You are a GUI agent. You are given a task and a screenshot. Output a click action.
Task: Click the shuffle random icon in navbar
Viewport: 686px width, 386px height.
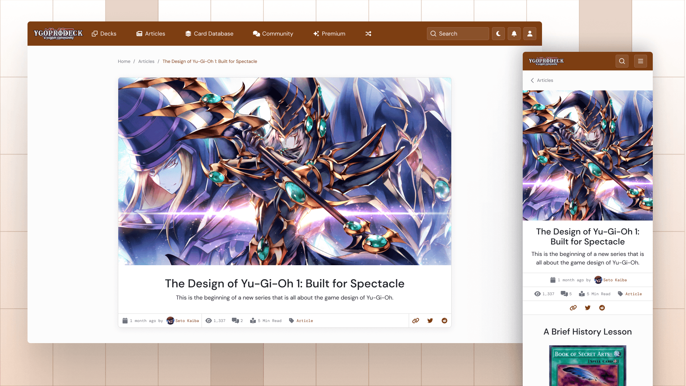point(368,34)
